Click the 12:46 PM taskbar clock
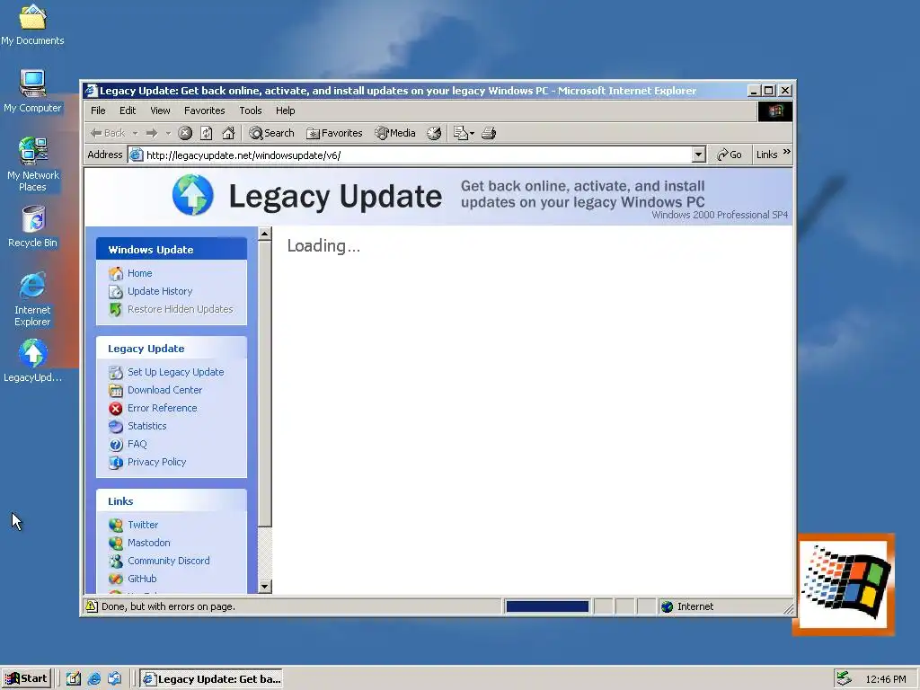 pos(885,679)
